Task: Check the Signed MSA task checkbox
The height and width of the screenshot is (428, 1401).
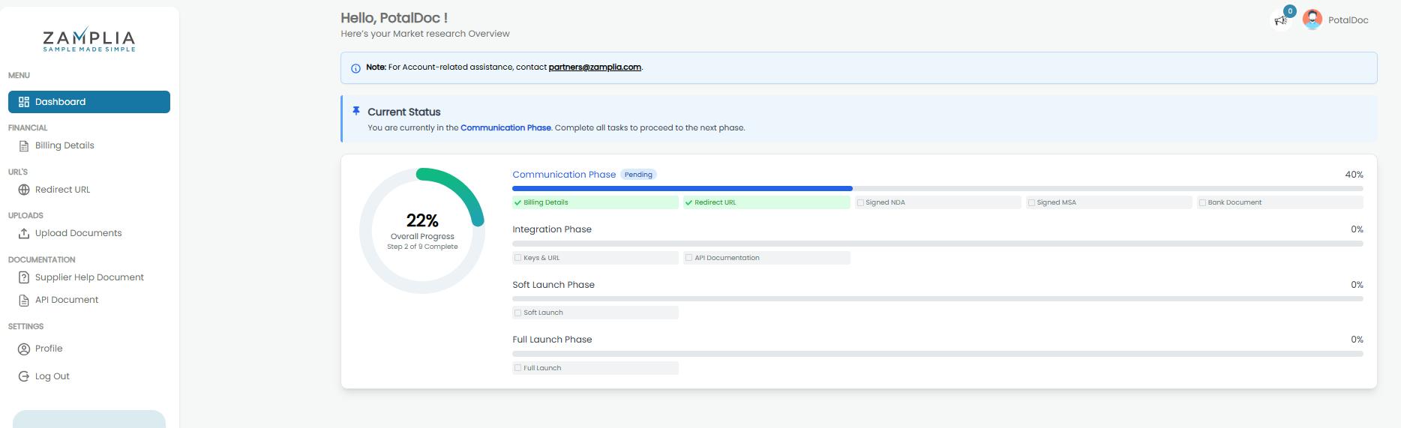Action: pyautogui.click(x=1031, y=203)
